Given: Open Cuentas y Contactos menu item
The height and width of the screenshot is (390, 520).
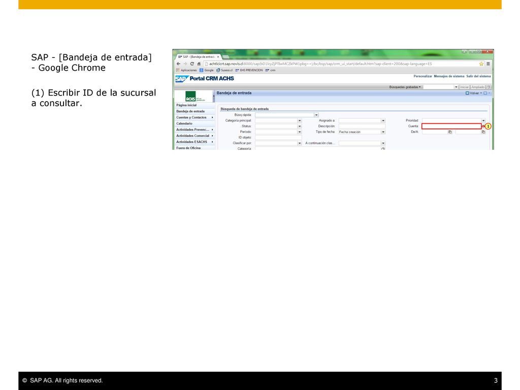Looking at the screenshot, I should (x=191, y=117).
